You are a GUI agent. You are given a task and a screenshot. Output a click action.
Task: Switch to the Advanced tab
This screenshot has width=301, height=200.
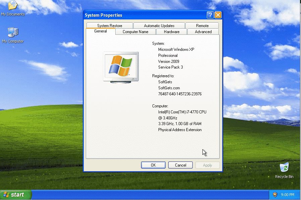coord(203,32)
